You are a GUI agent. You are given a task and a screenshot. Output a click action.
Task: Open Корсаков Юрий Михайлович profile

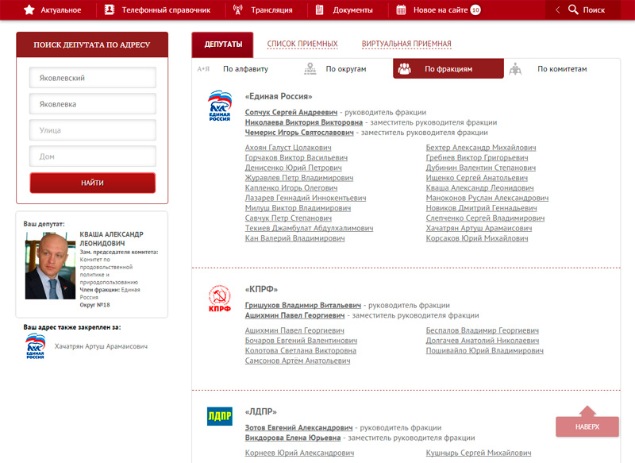[477, 238]
